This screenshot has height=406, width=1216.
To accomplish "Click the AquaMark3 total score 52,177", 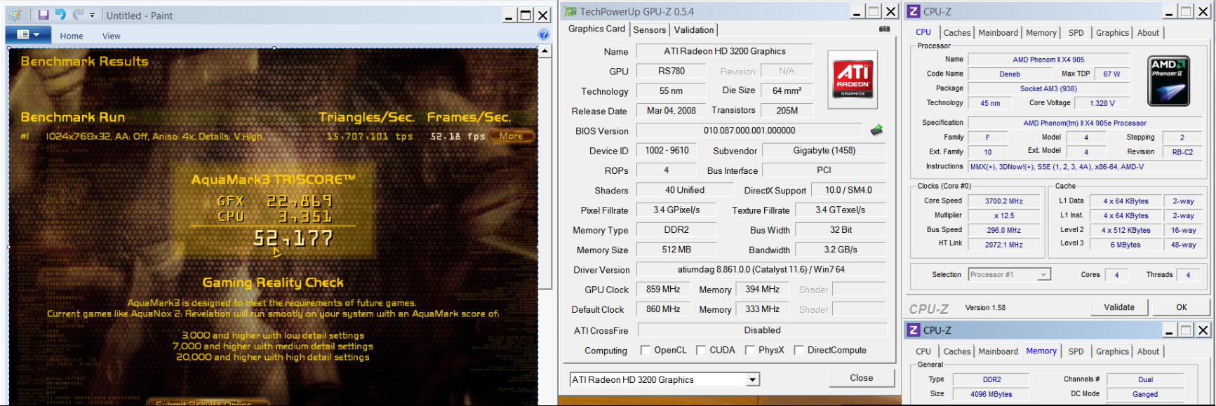I will 293,239.
